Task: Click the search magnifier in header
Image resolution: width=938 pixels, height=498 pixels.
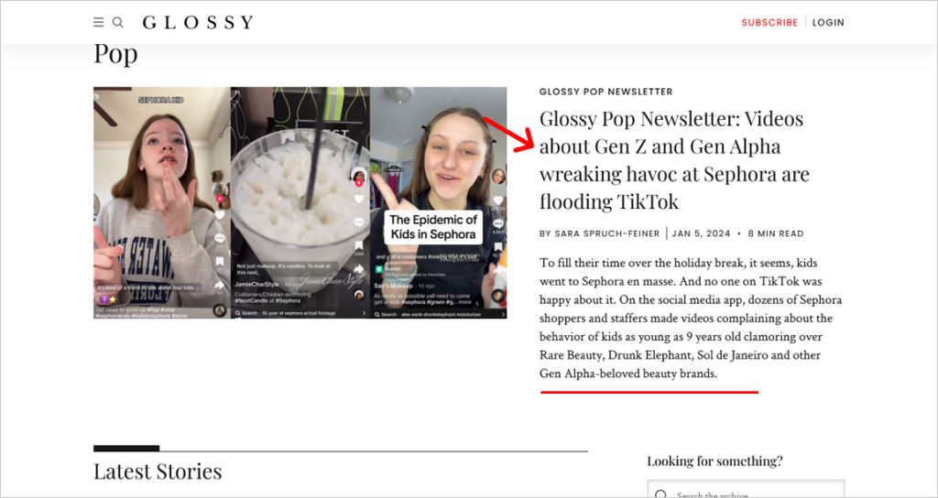Action: [118, 23]
